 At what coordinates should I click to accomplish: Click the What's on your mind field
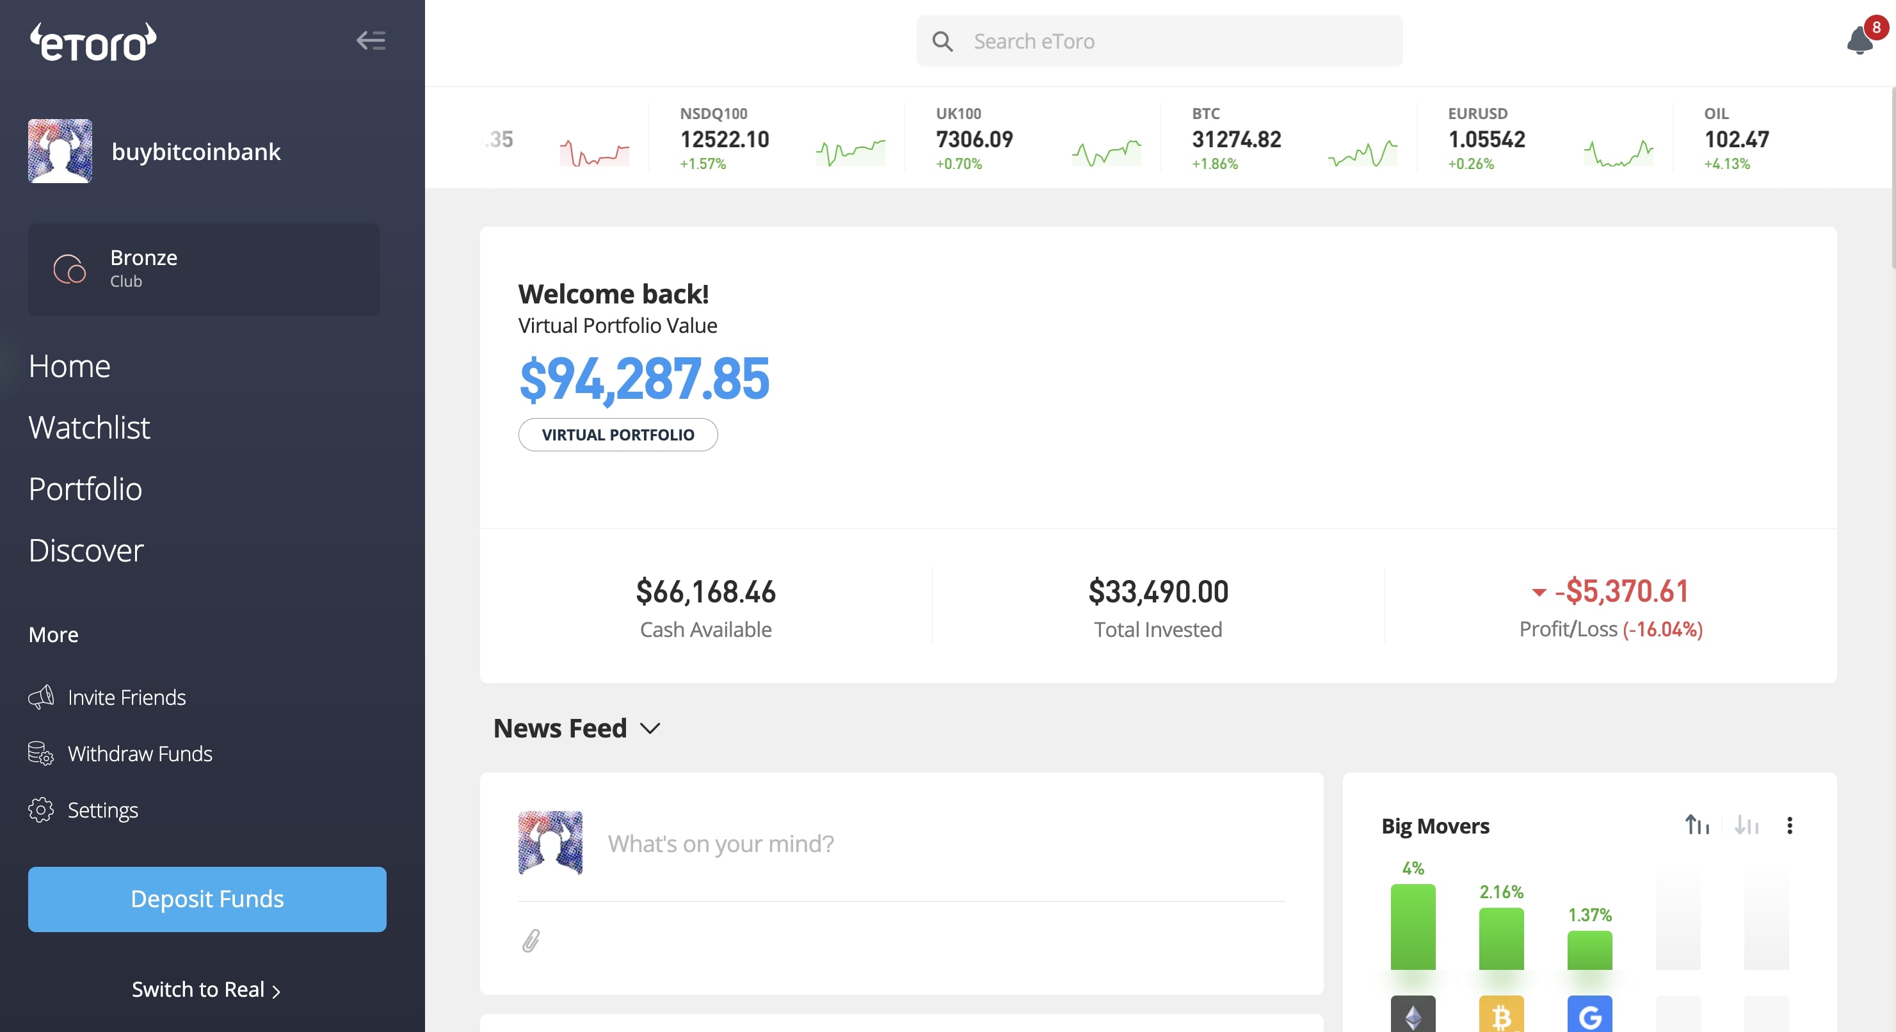coord(721,843)
